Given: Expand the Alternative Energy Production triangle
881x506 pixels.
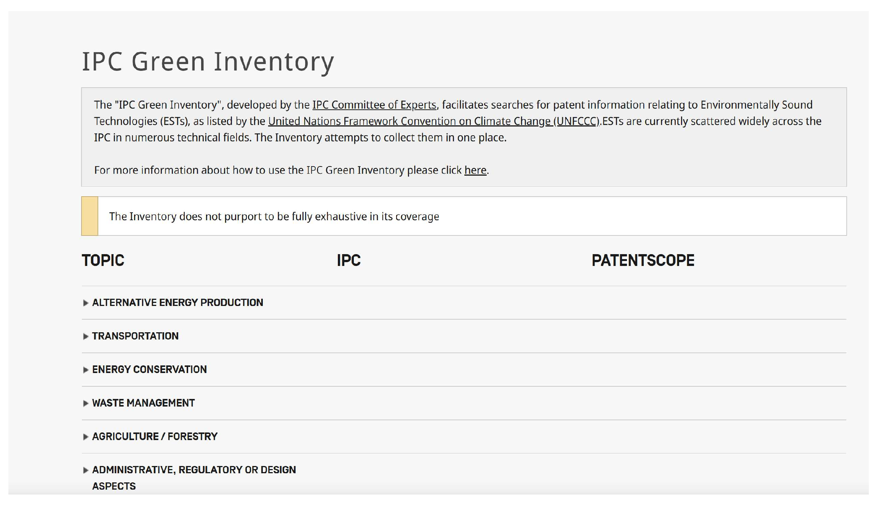Looking at the screenshot, I should [x=86, y=303].
